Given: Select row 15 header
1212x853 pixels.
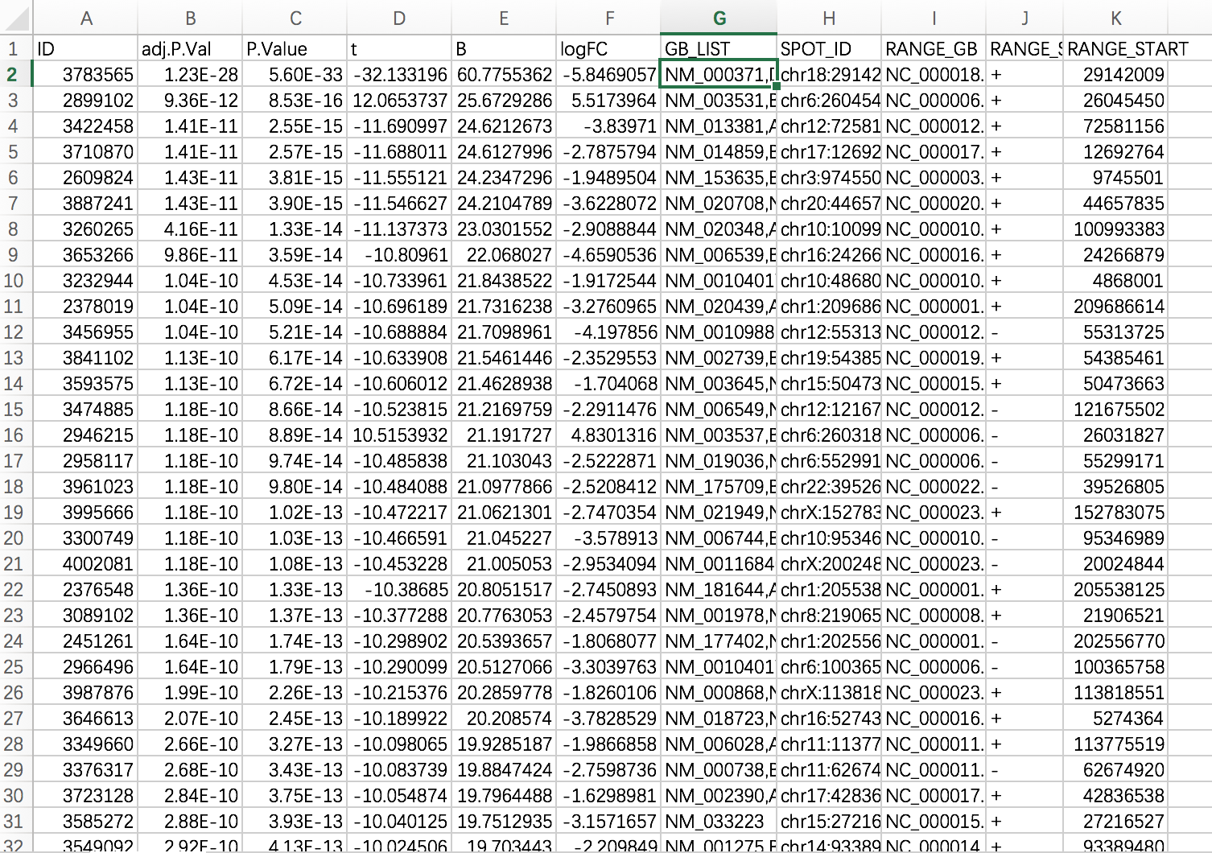Looking at the screenshot, I should pos(16,409).
